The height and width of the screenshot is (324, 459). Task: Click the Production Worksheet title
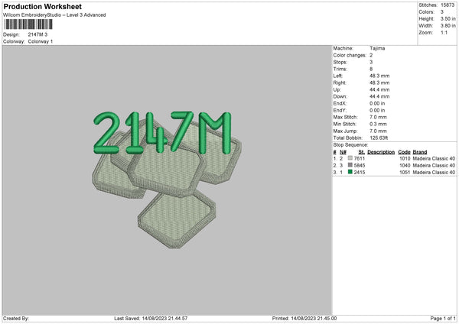point(42,6)
